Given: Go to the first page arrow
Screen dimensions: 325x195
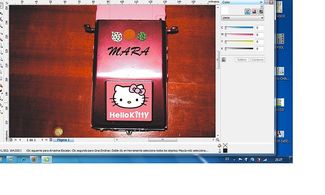Looking at the screenshot, I should [x=15, y=140].
